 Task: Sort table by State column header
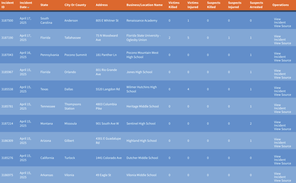pyautogui.click(x=44, y=5)
